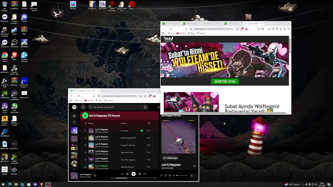The height and width of the screenshot is (187, 333).
Task: Select Steam desktop shortcut
Action: coord(14,31)
